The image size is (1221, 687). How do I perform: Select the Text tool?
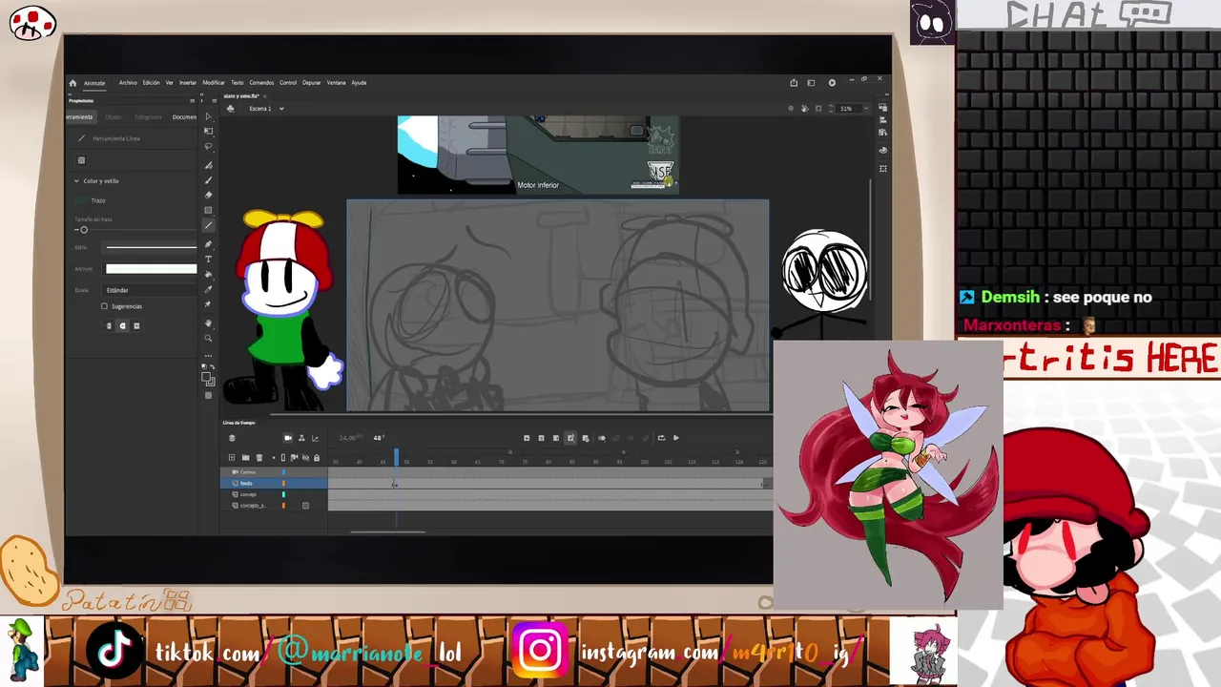tap(209, 259)
